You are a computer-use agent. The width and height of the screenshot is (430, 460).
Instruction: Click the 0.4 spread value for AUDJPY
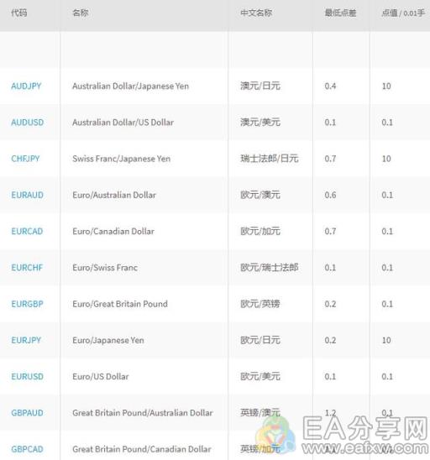330,86
